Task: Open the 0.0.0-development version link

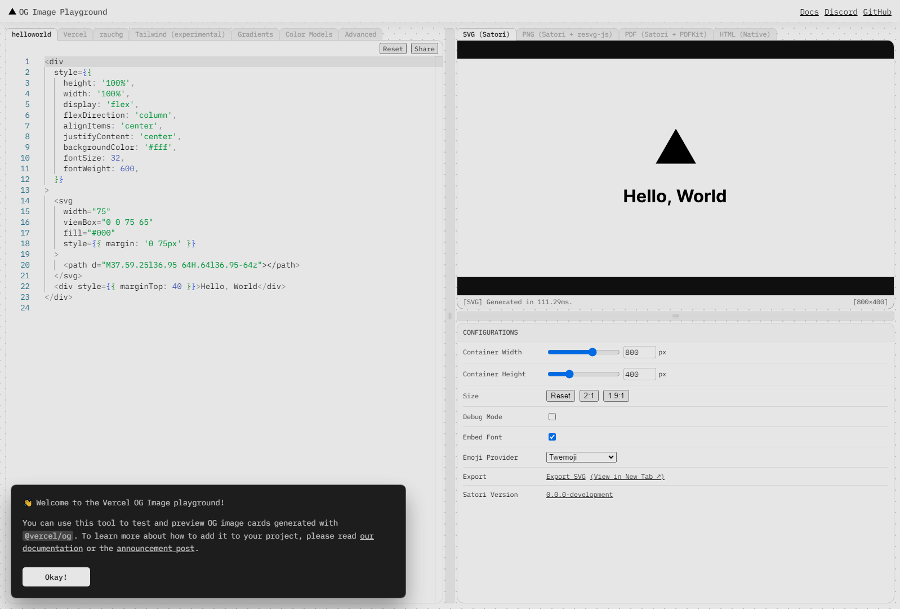Action: coord(580,495)
